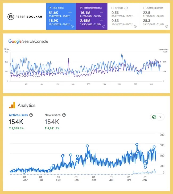Click the Analytics bar-chart logo
The width and height of the screenshot is (173, 194).
point(12,105)
